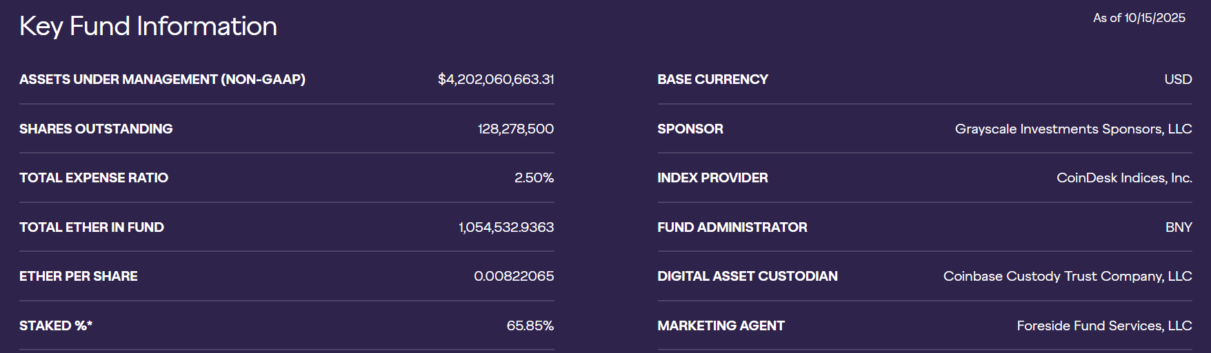The width and height of the screenshot is (1211, 353).
Task: Click the Staked %* label
Action: [56, 325]
